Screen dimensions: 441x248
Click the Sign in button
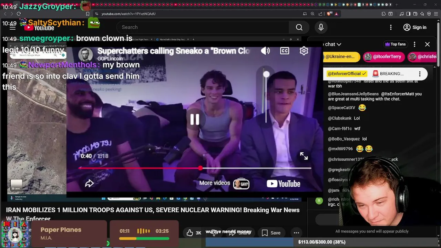point(415,27)
